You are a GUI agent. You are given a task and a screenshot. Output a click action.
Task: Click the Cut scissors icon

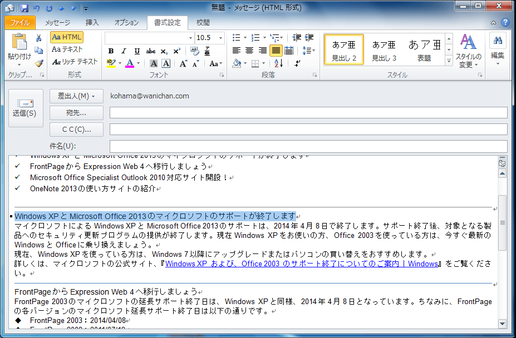[39, 38]
